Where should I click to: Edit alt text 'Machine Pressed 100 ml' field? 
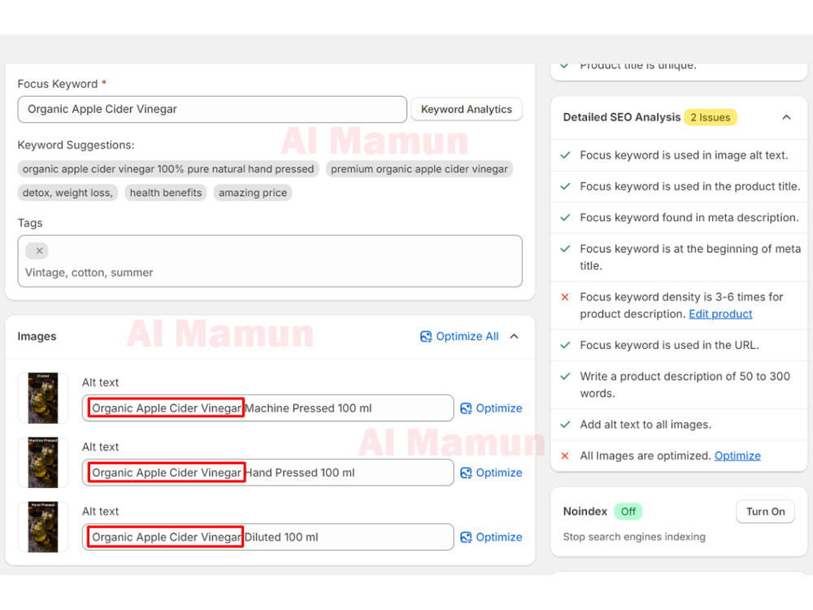coord(267,408)
